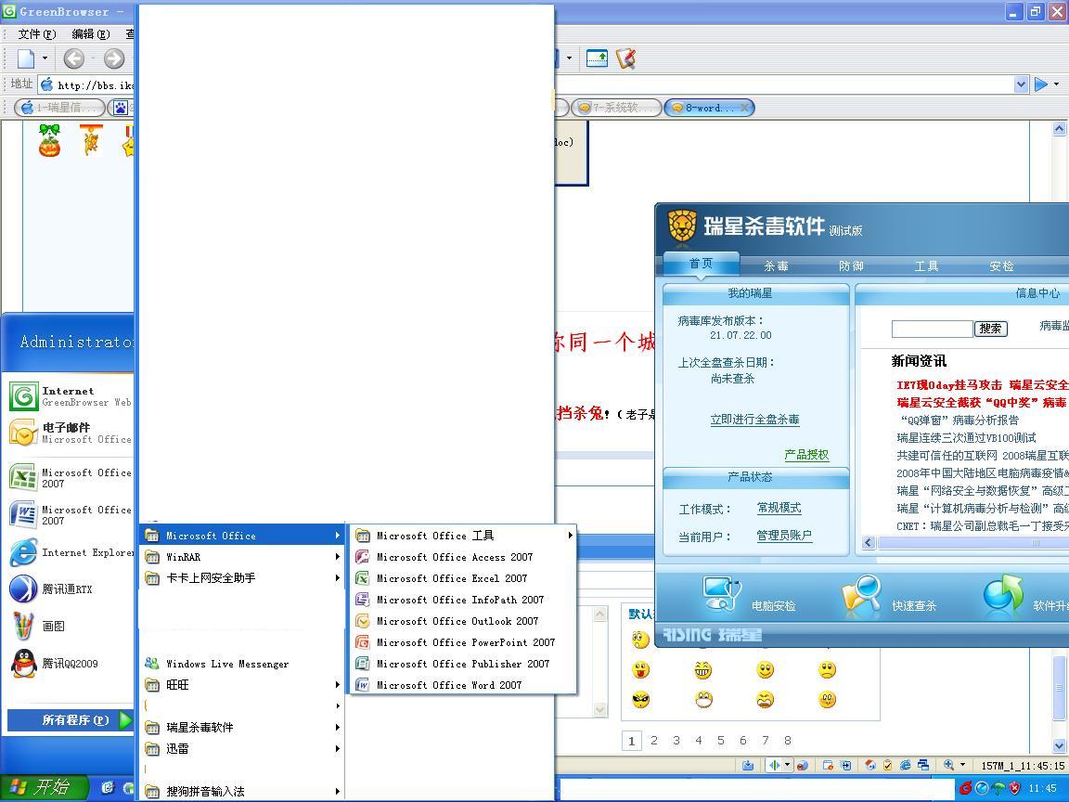Click 所有程序(P) button in Start menu

click(x=70, y=719)
